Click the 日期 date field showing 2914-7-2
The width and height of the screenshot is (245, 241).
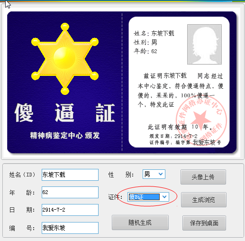coord(70,210)
